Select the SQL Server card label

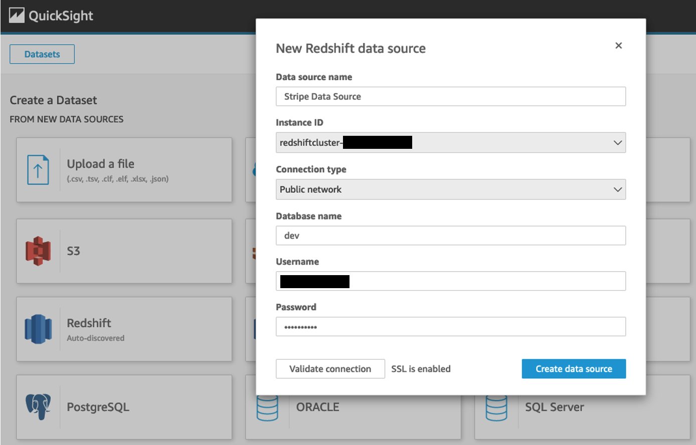tap(554, 407)
